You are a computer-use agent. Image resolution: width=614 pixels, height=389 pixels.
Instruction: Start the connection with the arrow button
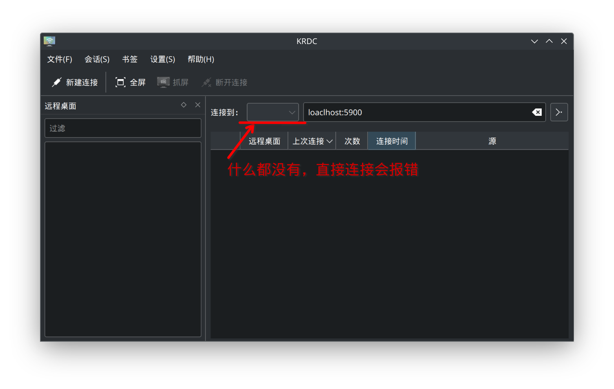[559, 112]
